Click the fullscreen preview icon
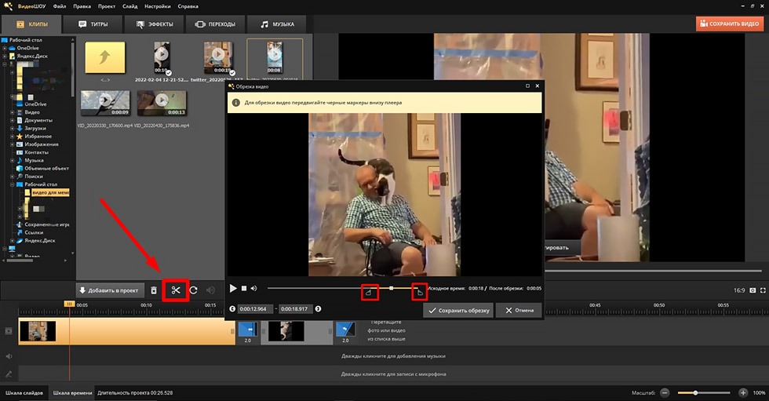Viewport: 769px width, 401px height. (x=763, y=290)
